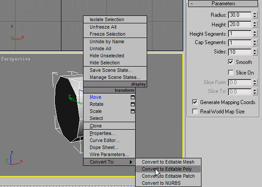The width and height of the screenshot is (262, 187).
Task: Expand the Convert To submenu
Action: [x=109, y=162]
